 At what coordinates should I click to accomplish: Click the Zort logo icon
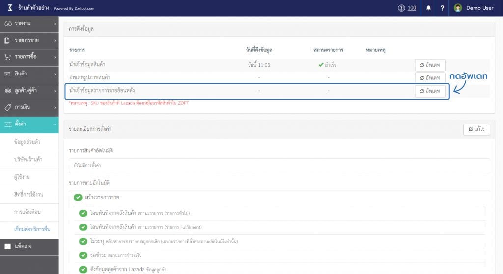pyautogui.click(x=10, y=8)
